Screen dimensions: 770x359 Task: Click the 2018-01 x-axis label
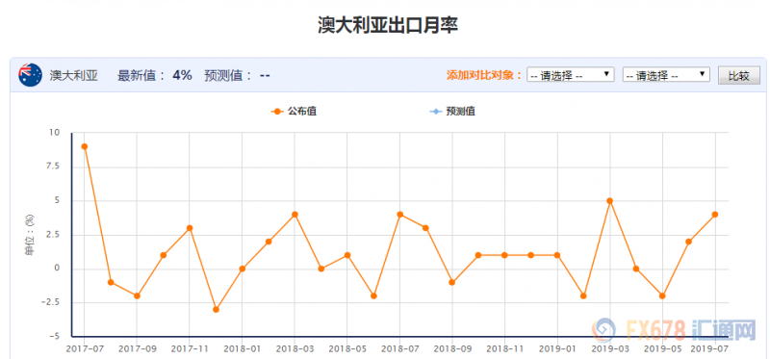(x=243, y=348)
